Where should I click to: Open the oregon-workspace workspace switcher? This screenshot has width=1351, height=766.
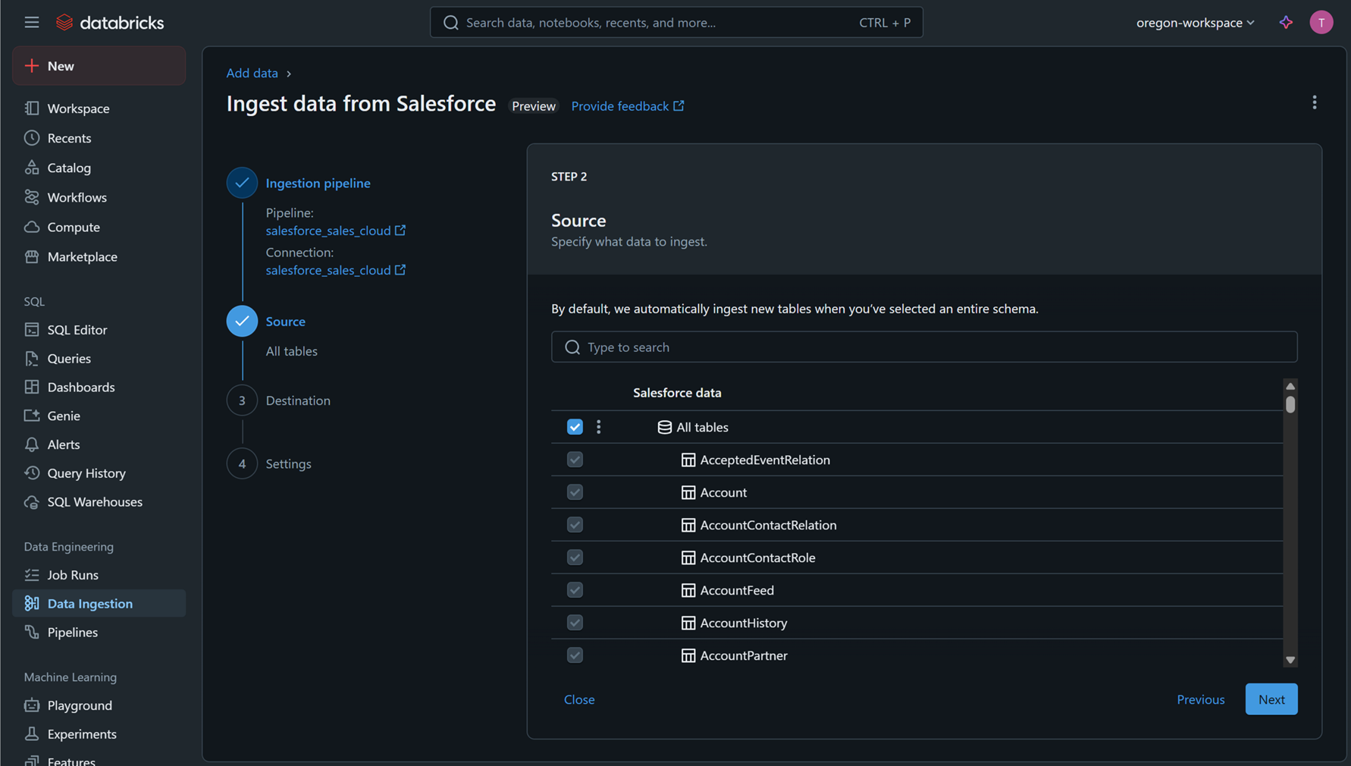1195,23
